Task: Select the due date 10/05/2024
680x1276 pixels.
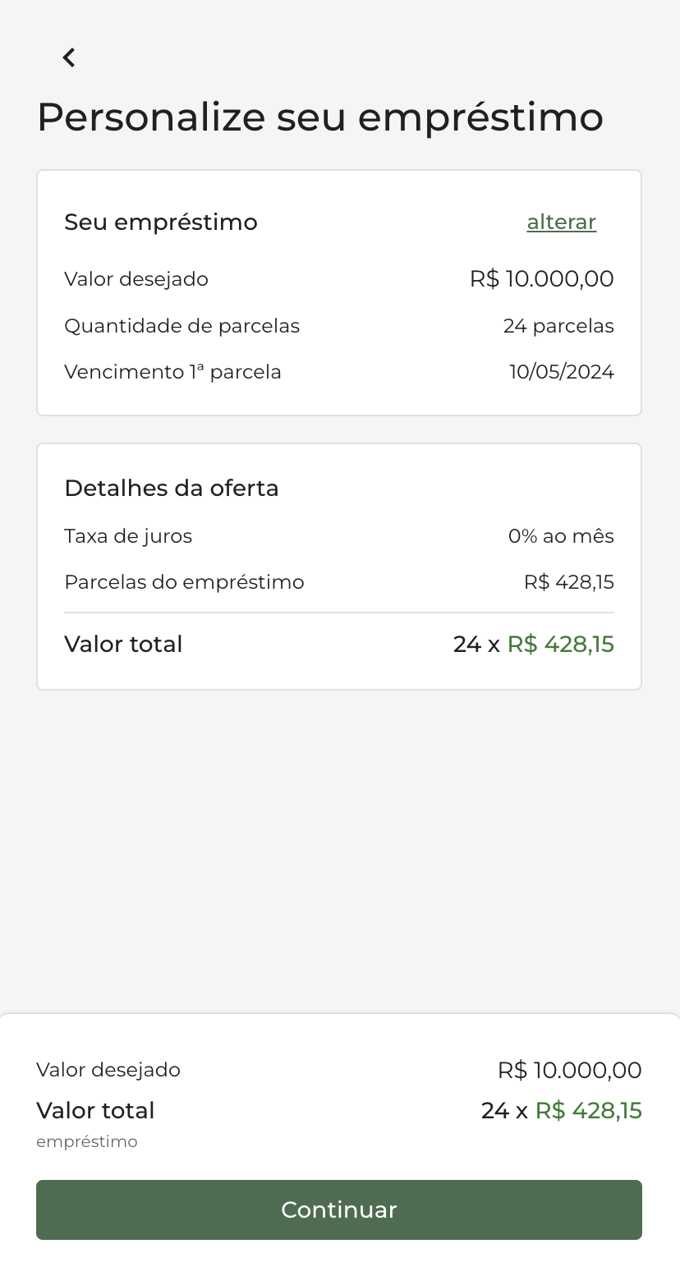Action: point(561,372)
